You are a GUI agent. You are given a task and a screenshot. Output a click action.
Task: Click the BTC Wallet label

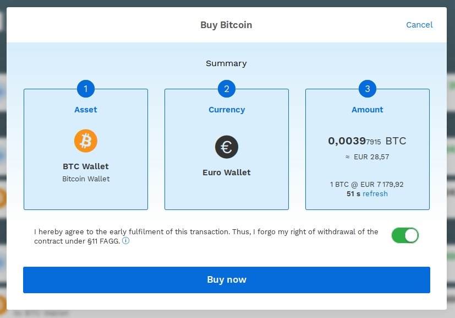(85, 166)
